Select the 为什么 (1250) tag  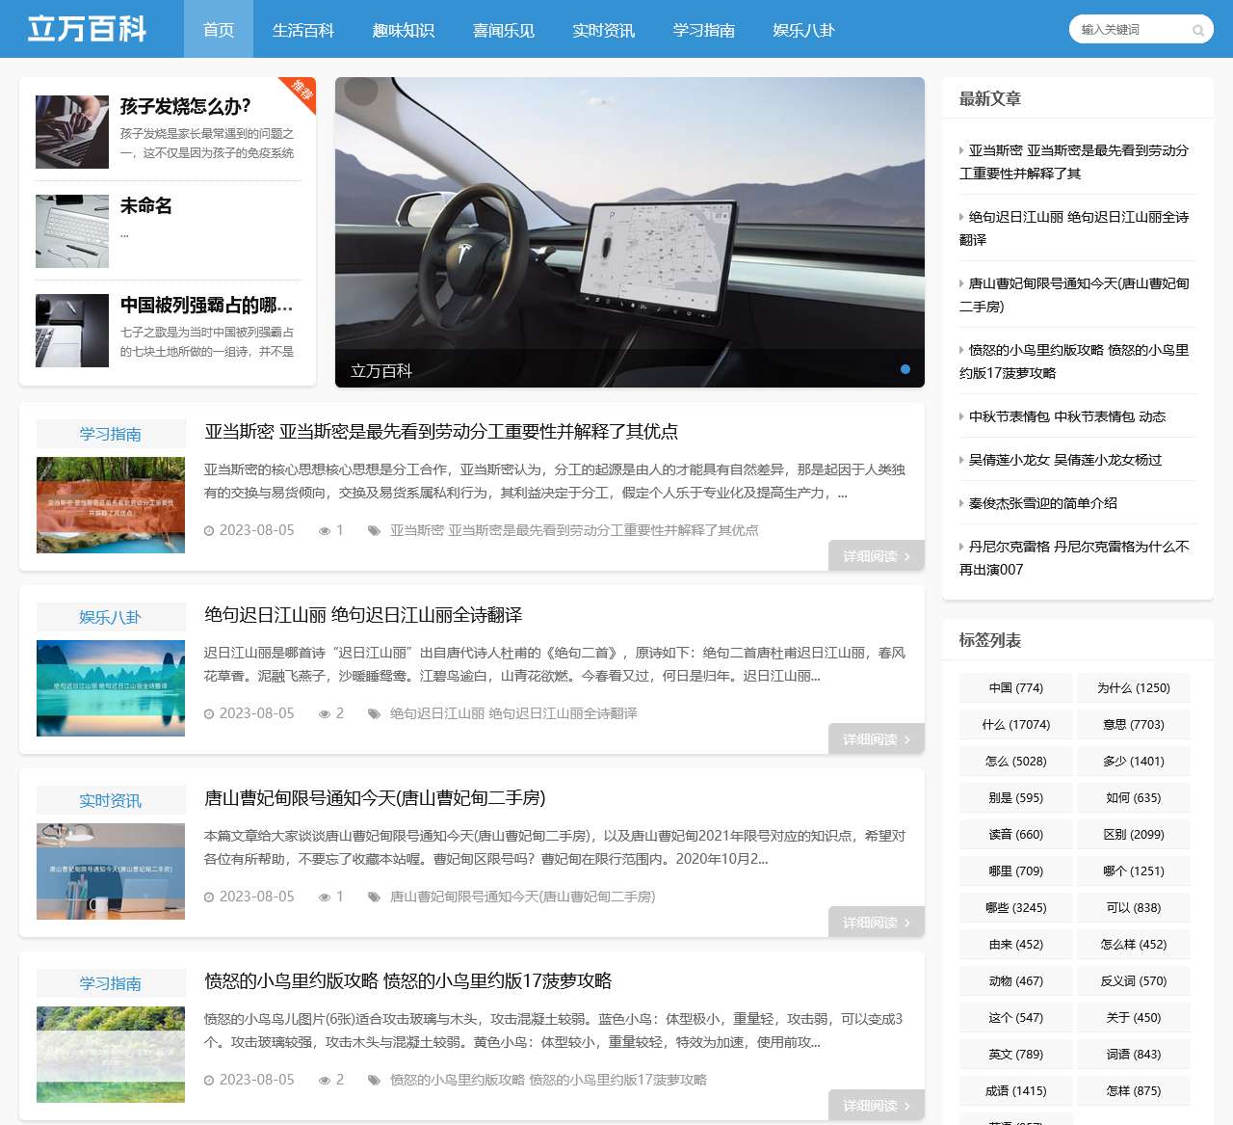click(1134, 688)
